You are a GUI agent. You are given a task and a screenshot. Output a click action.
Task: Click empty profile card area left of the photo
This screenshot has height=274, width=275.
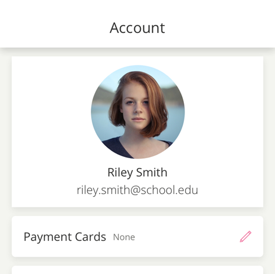point(51,112)
